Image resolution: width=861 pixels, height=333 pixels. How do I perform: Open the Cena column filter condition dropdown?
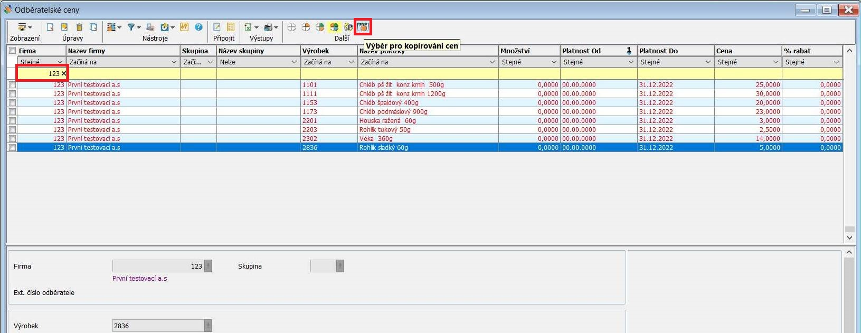point(775,62)
